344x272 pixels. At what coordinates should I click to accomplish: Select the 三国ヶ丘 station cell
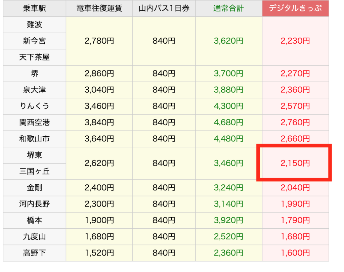coord(34,172)
